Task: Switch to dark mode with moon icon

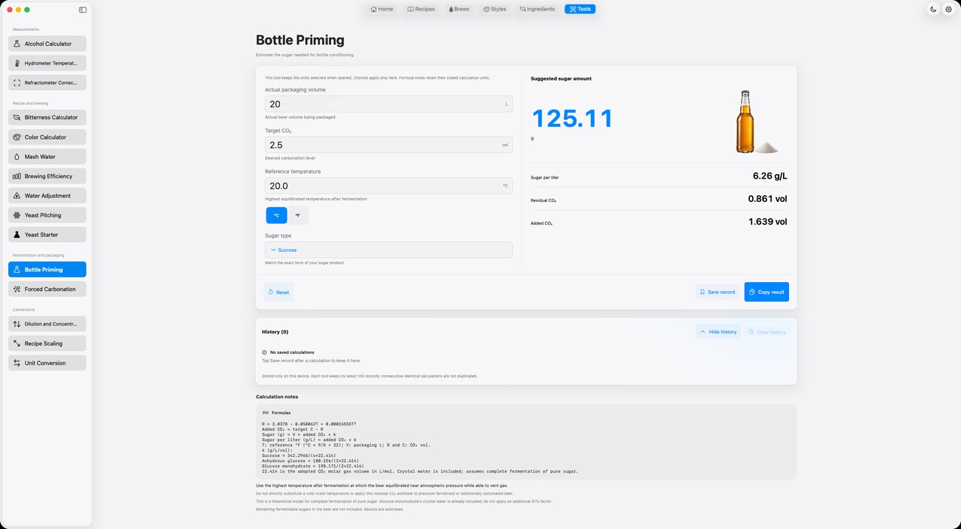Action: 933,9
